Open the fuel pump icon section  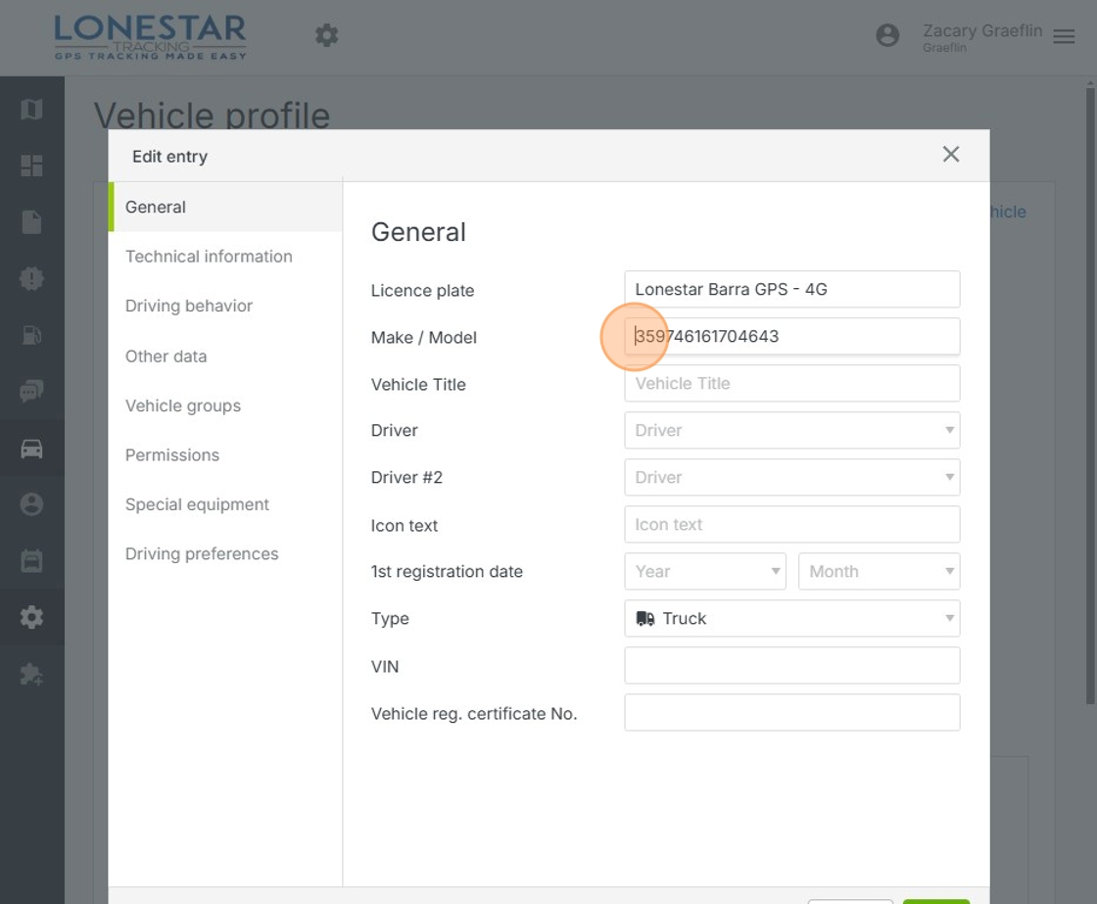[31, 335]
